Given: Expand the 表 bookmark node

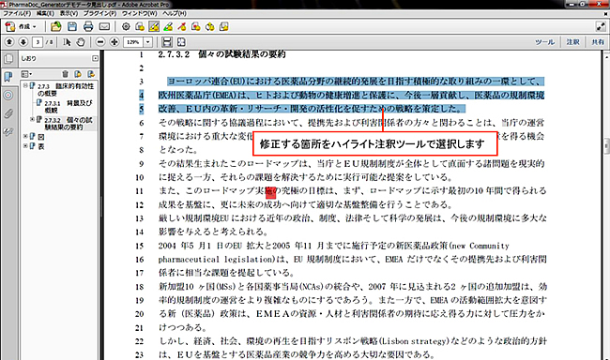Looking at the screenshot, I should coord(25,146).
